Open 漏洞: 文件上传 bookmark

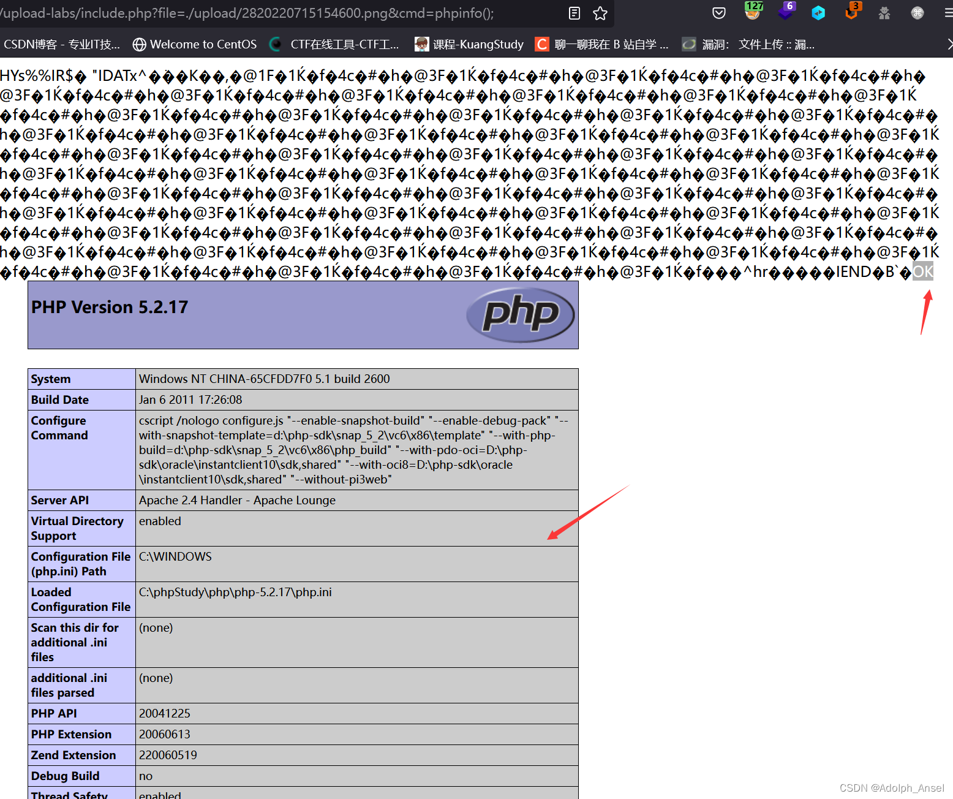pyautogui.click(x=749, y=44)
